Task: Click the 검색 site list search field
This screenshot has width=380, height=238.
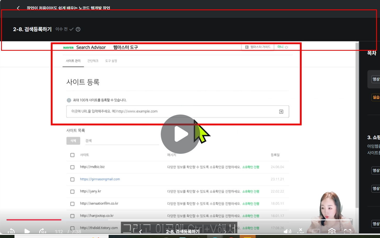Action: point(122,141)
